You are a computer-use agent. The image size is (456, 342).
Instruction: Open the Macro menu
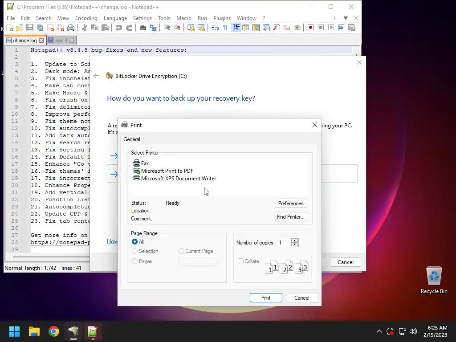coord(184,18)
